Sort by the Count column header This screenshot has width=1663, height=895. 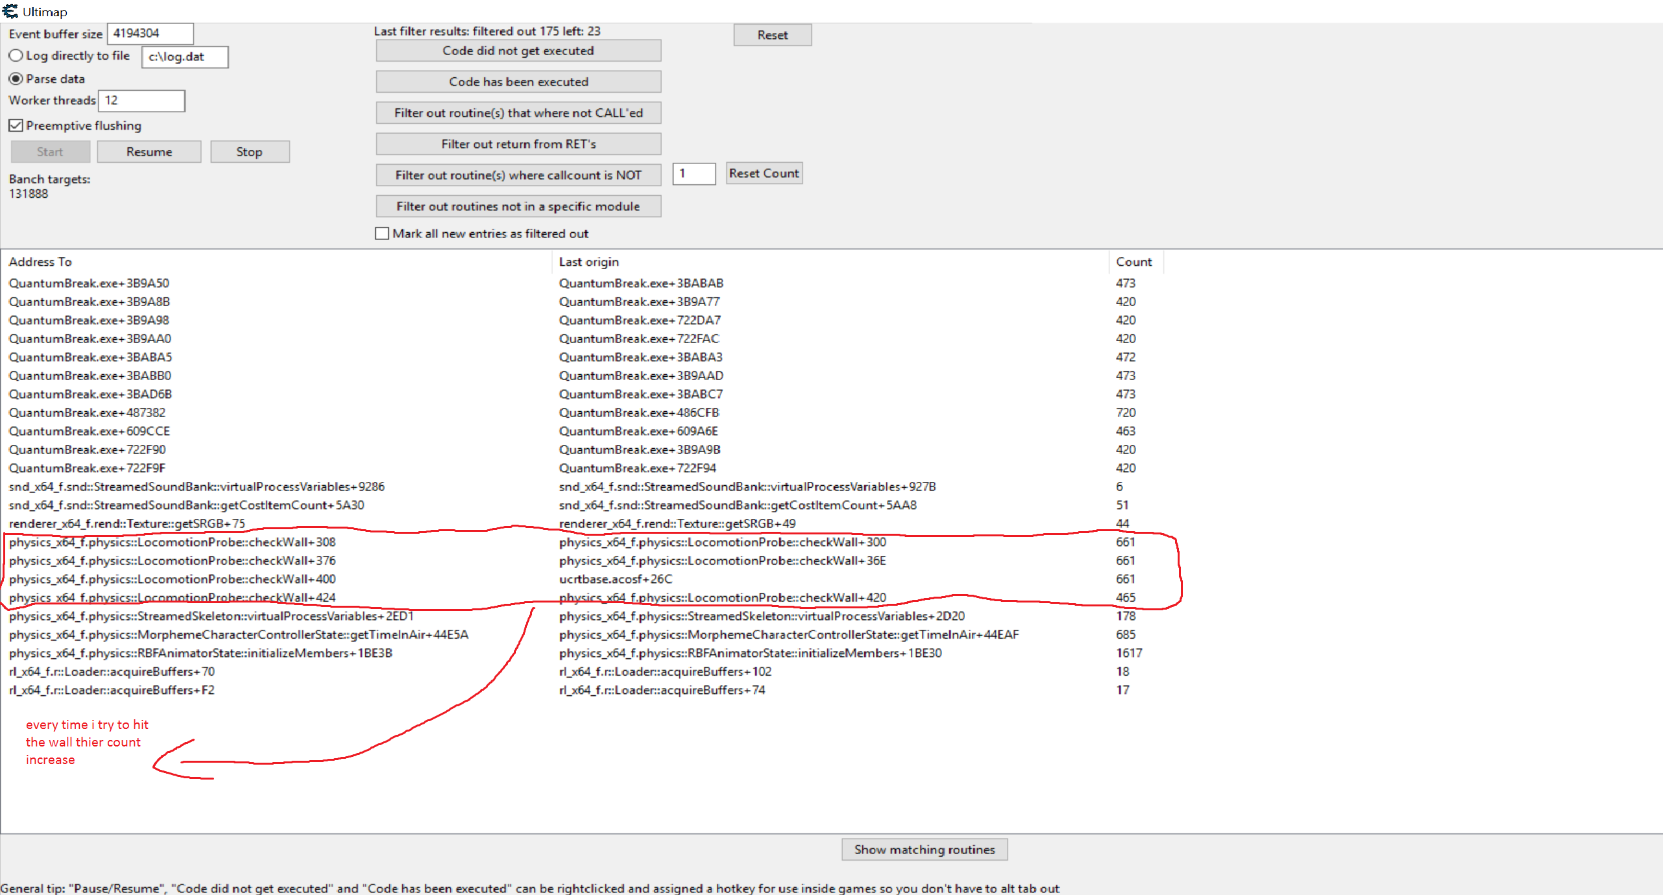point(1134,262)
